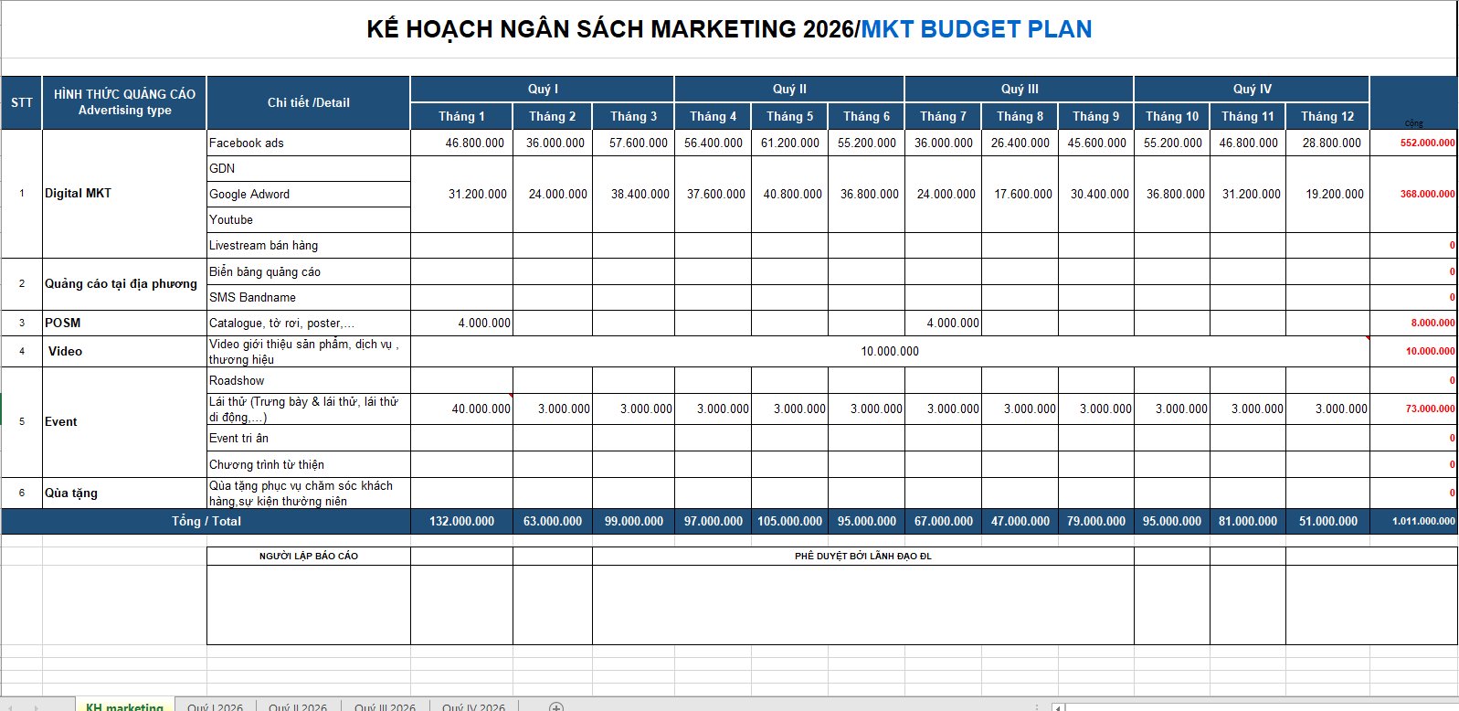1459x711 pixels.
Task: Click the Catalogue, tờ rơi, poster cell
Action: (309, 323)
